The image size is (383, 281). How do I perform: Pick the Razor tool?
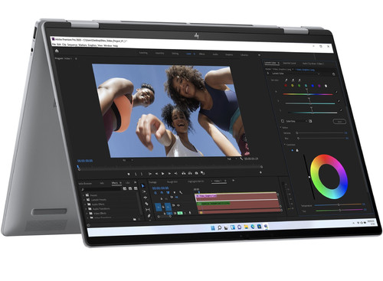click(x=146, y=204)
